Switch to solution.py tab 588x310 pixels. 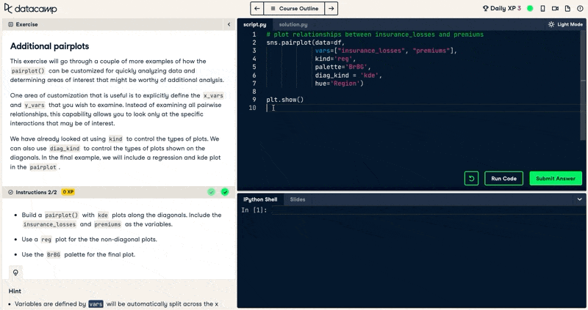click(293, 24)
